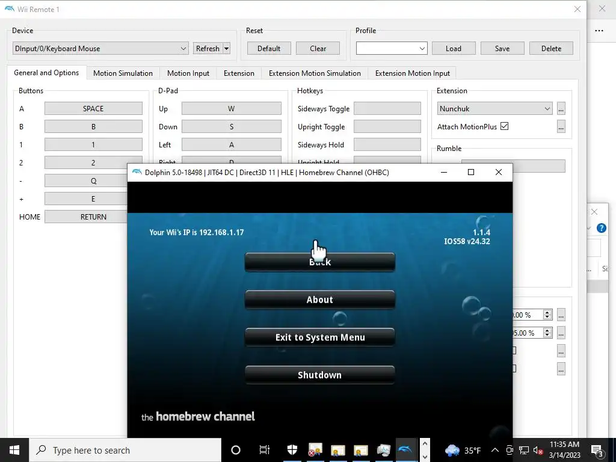This screenshot has height=462, width=616.
Task: Set an Upright Toggle hotkey
Action: [x=387, y=126]
